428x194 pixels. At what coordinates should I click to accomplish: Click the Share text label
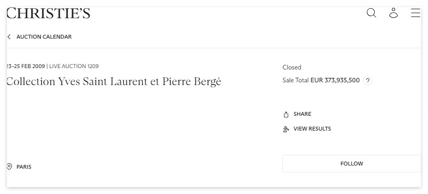[302, 114]
